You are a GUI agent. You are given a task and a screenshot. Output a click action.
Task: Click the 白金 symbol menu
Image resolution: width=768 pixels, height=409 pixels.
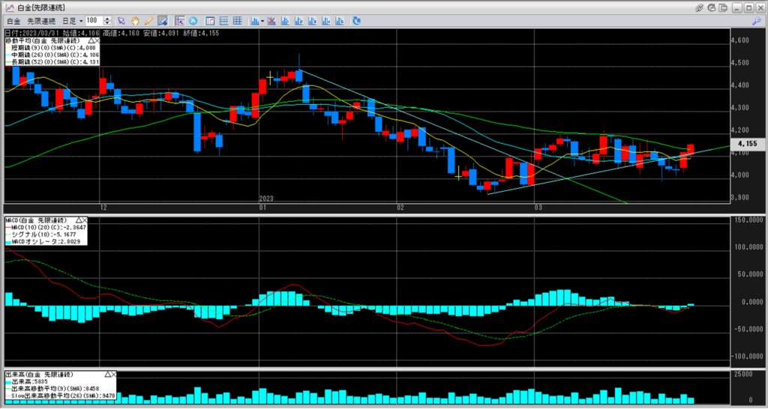(13, 20)
